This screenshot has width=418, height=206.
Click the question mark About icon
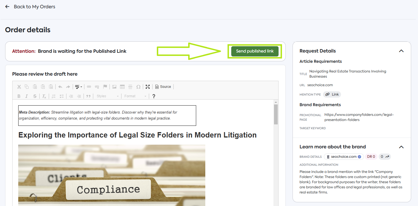tap(154, 96)
